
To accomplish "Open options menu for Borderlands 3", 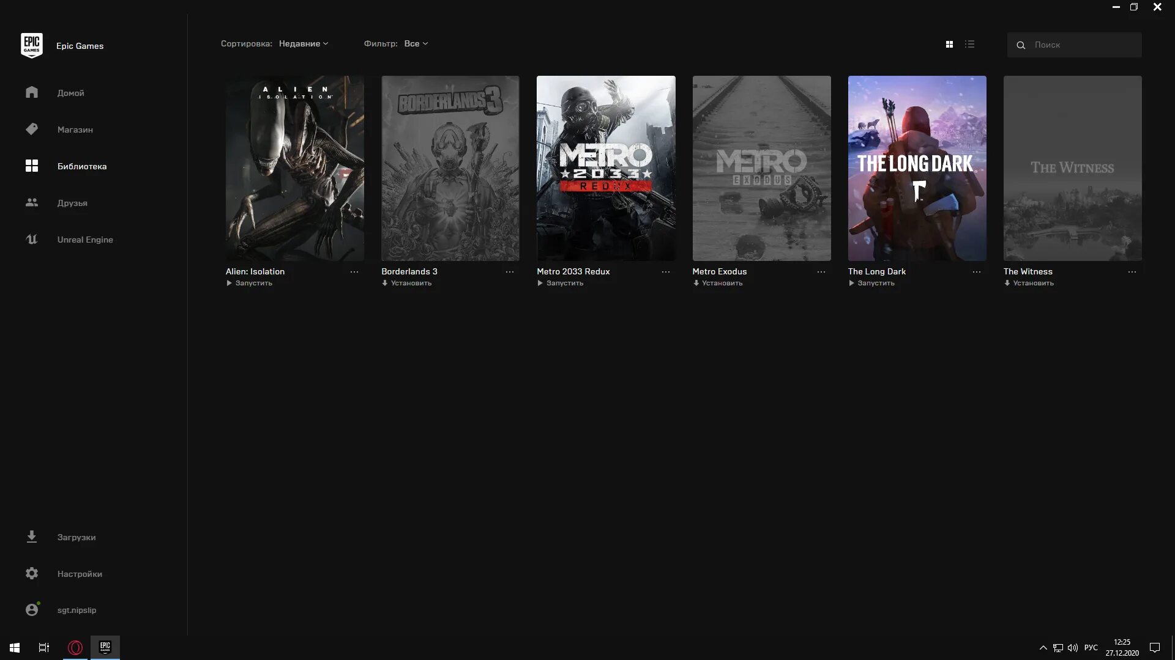I will pyautogui.click(x=509, y=271).
